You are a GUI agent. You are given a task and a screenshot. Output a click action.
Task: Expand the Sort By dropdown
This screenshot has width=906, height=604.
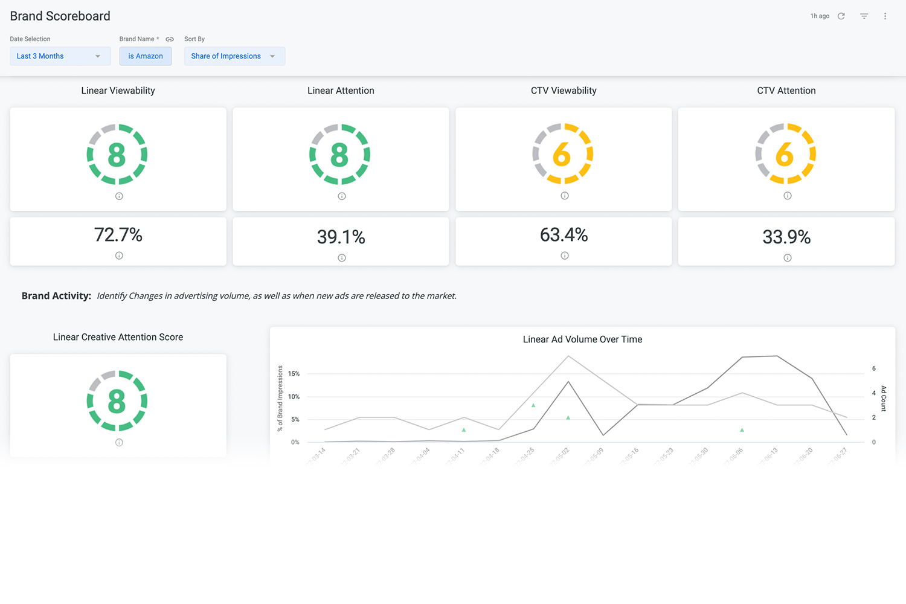click(x=234, y=56)
